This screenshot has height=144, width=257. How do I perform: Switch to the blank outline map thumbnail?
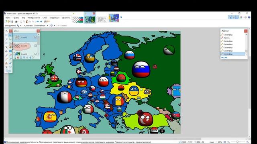point(102,20)
